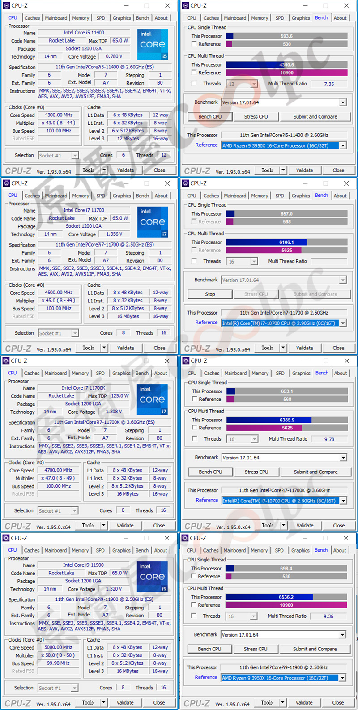Open Graphics tab in i9 11900 CPU-tab window
The width and height of the screenshot is (358, 710).
[121, 550]
